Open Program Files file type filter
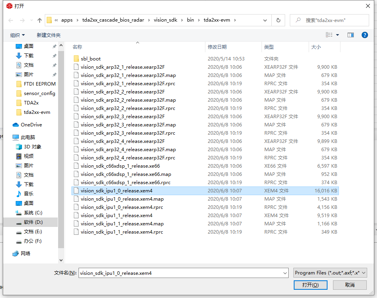This screenshot has height=298, width=377. point(330,273)
